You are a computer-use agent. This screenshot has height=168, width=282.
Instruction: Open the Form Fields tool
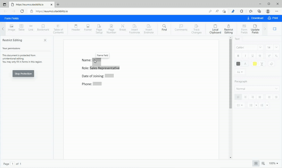point(244,29)
